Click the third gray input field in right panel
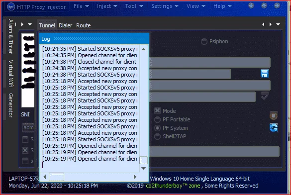The image size is (291, 195). tap(210, 86)
